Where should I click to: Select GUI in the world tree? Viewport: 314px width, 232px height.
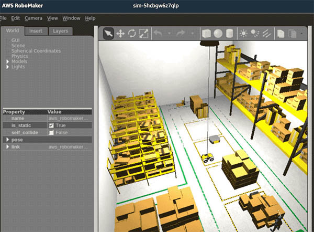pos(15,40)
